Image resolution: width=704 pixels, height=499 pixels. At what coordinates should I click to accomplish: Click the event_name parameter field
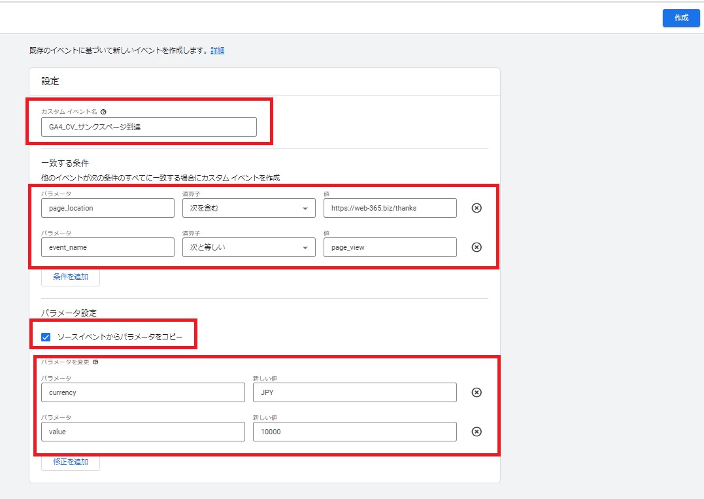tap(108, 247)
